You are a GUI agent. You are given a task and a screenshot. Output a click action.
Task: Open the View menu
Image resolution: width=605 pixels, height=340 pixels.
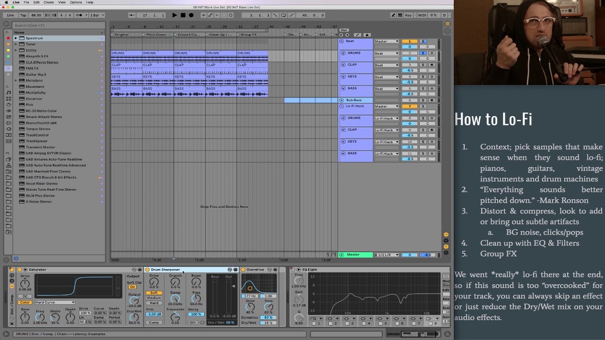pos(62,2)
